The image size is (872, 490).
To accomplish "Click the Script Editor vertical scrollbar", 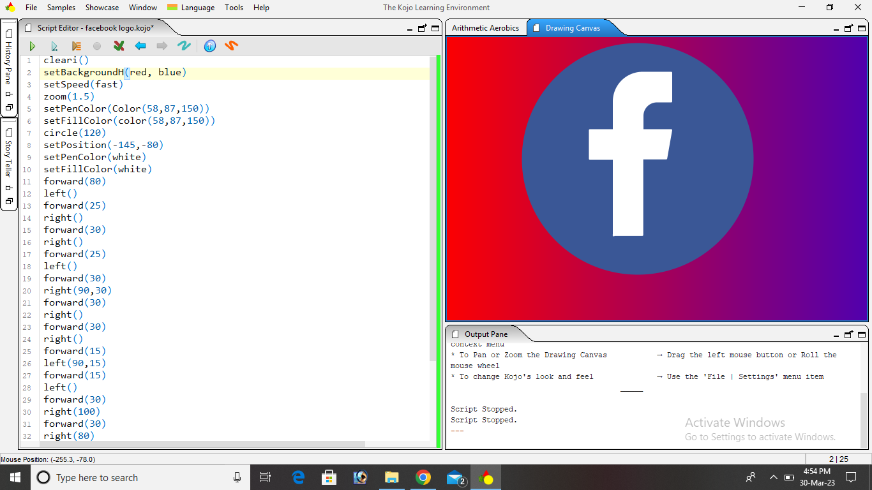I will point(433,211).
